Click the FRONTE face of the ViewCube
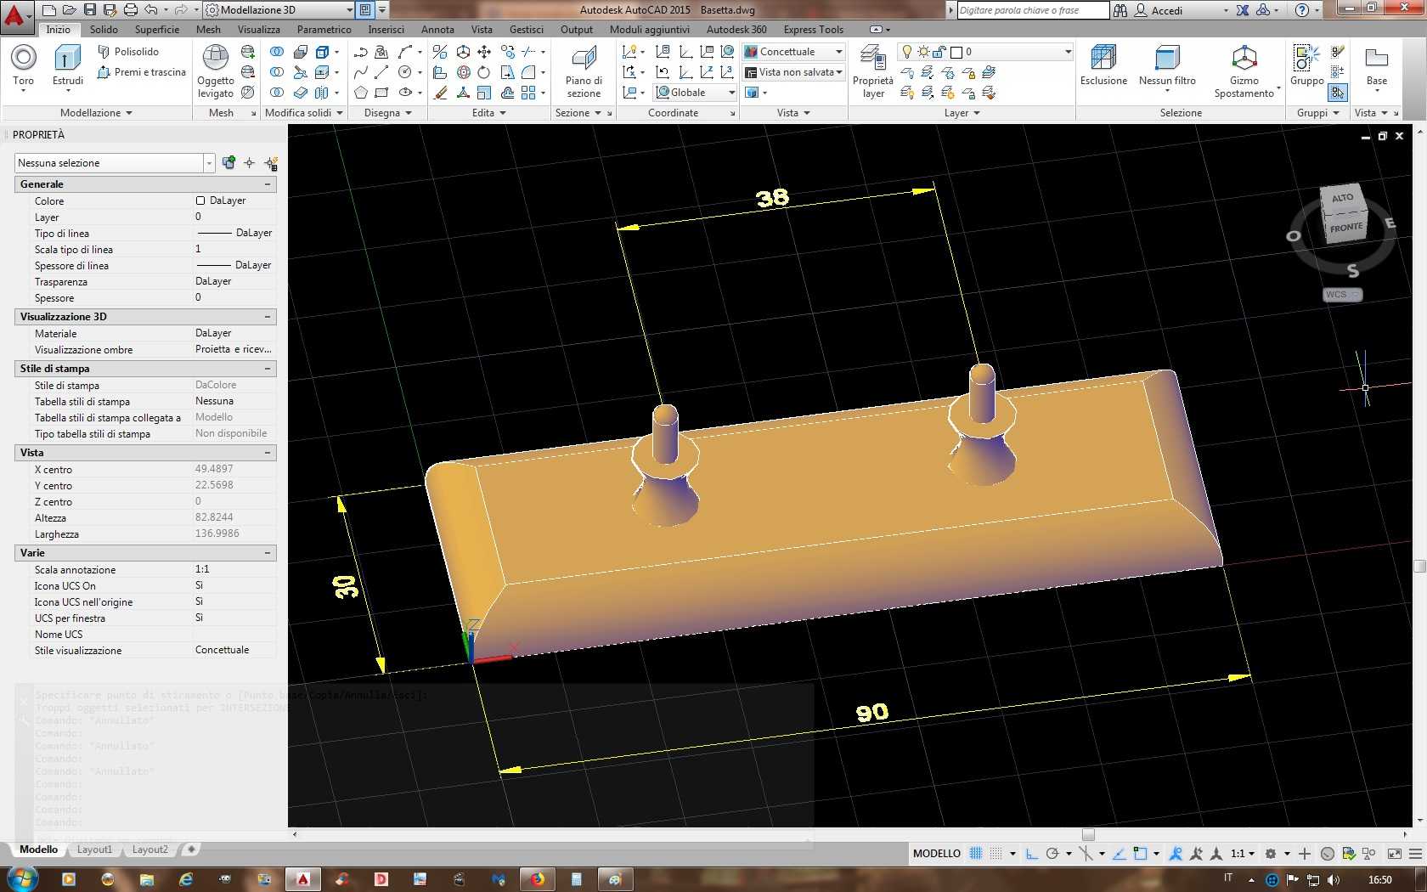 [x=1346, y=228]
